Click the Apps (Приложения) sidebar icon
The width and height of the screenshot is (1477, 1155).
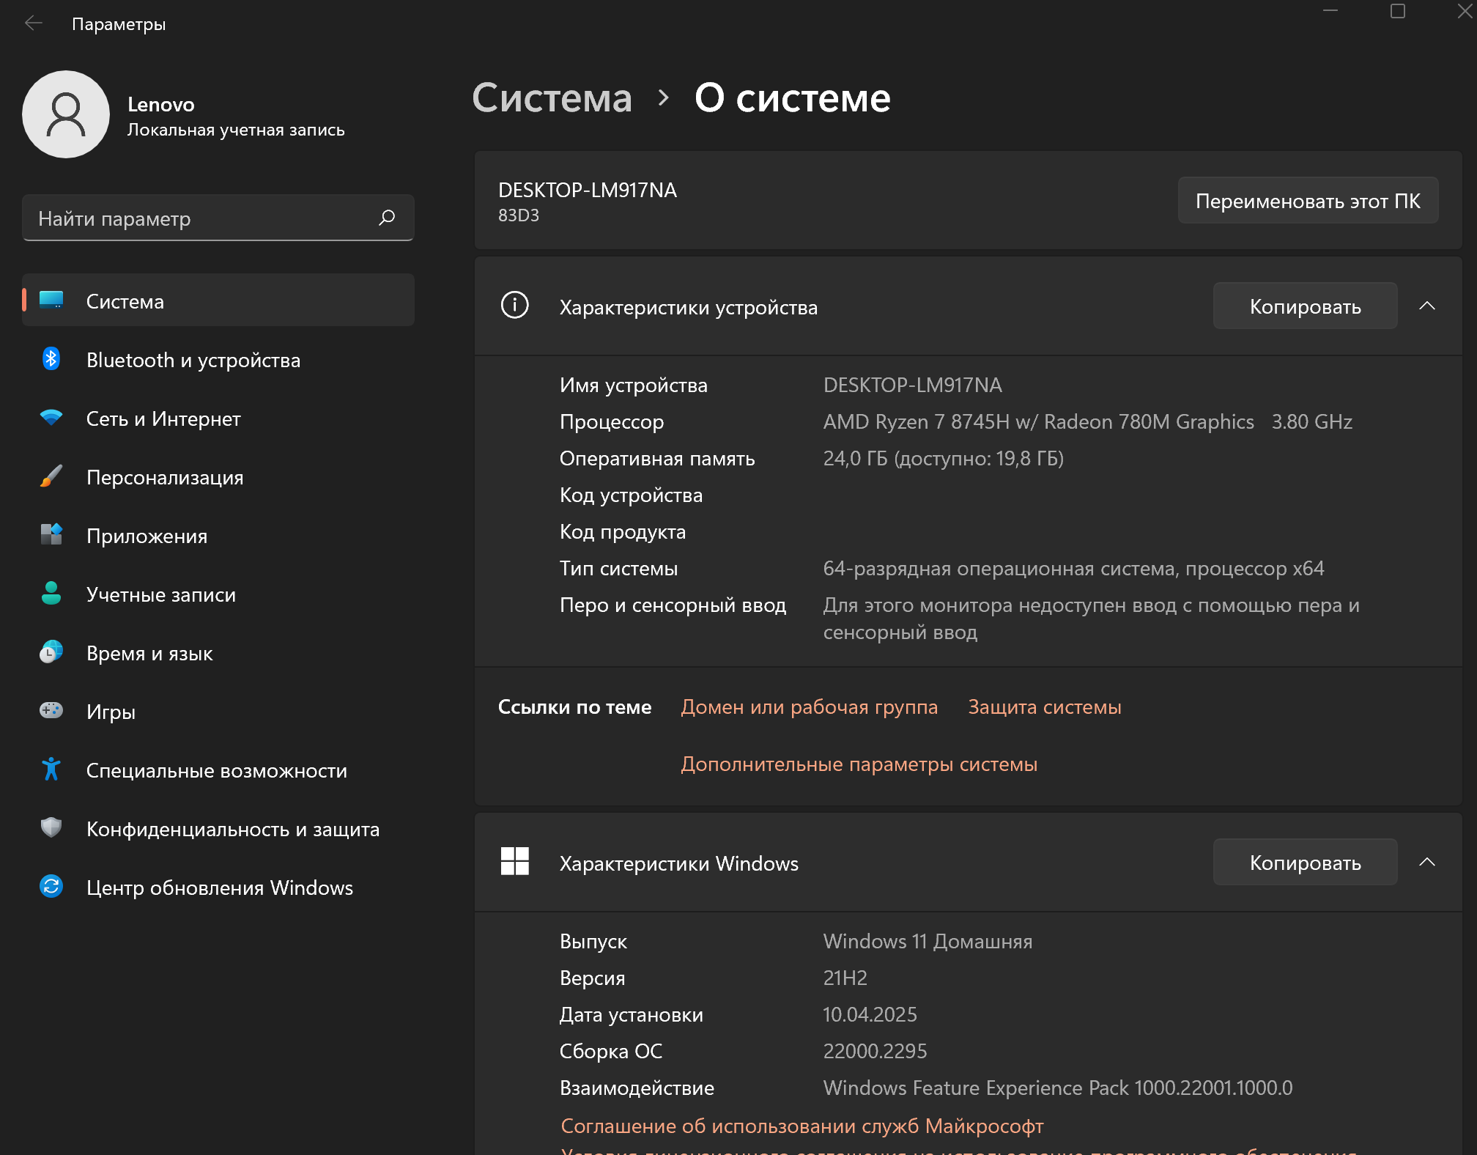click(x=51, y=535)
